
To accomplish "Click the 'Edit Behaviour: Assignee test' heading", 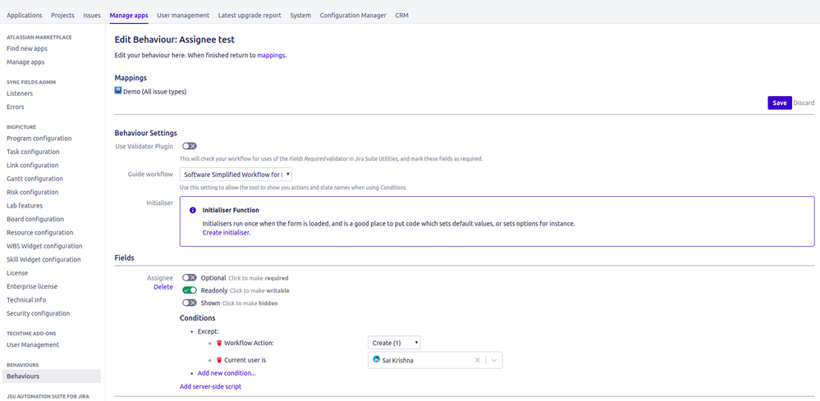I will point(175,39).
